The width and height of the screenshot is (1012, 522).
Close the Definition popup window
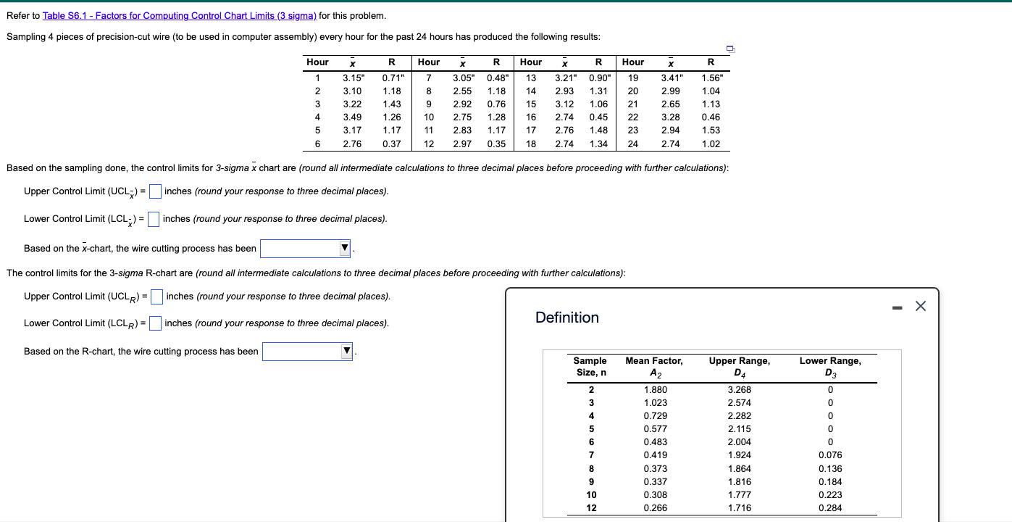(x=920, y=306)
